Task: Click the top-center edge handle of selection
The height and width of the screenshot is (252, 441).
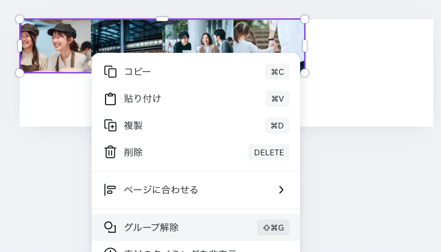Action: click(162, 19)
